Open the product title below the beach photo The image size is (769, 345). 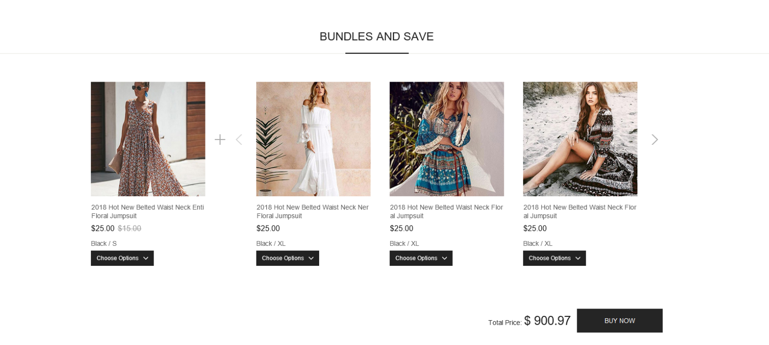coord(580,211)
